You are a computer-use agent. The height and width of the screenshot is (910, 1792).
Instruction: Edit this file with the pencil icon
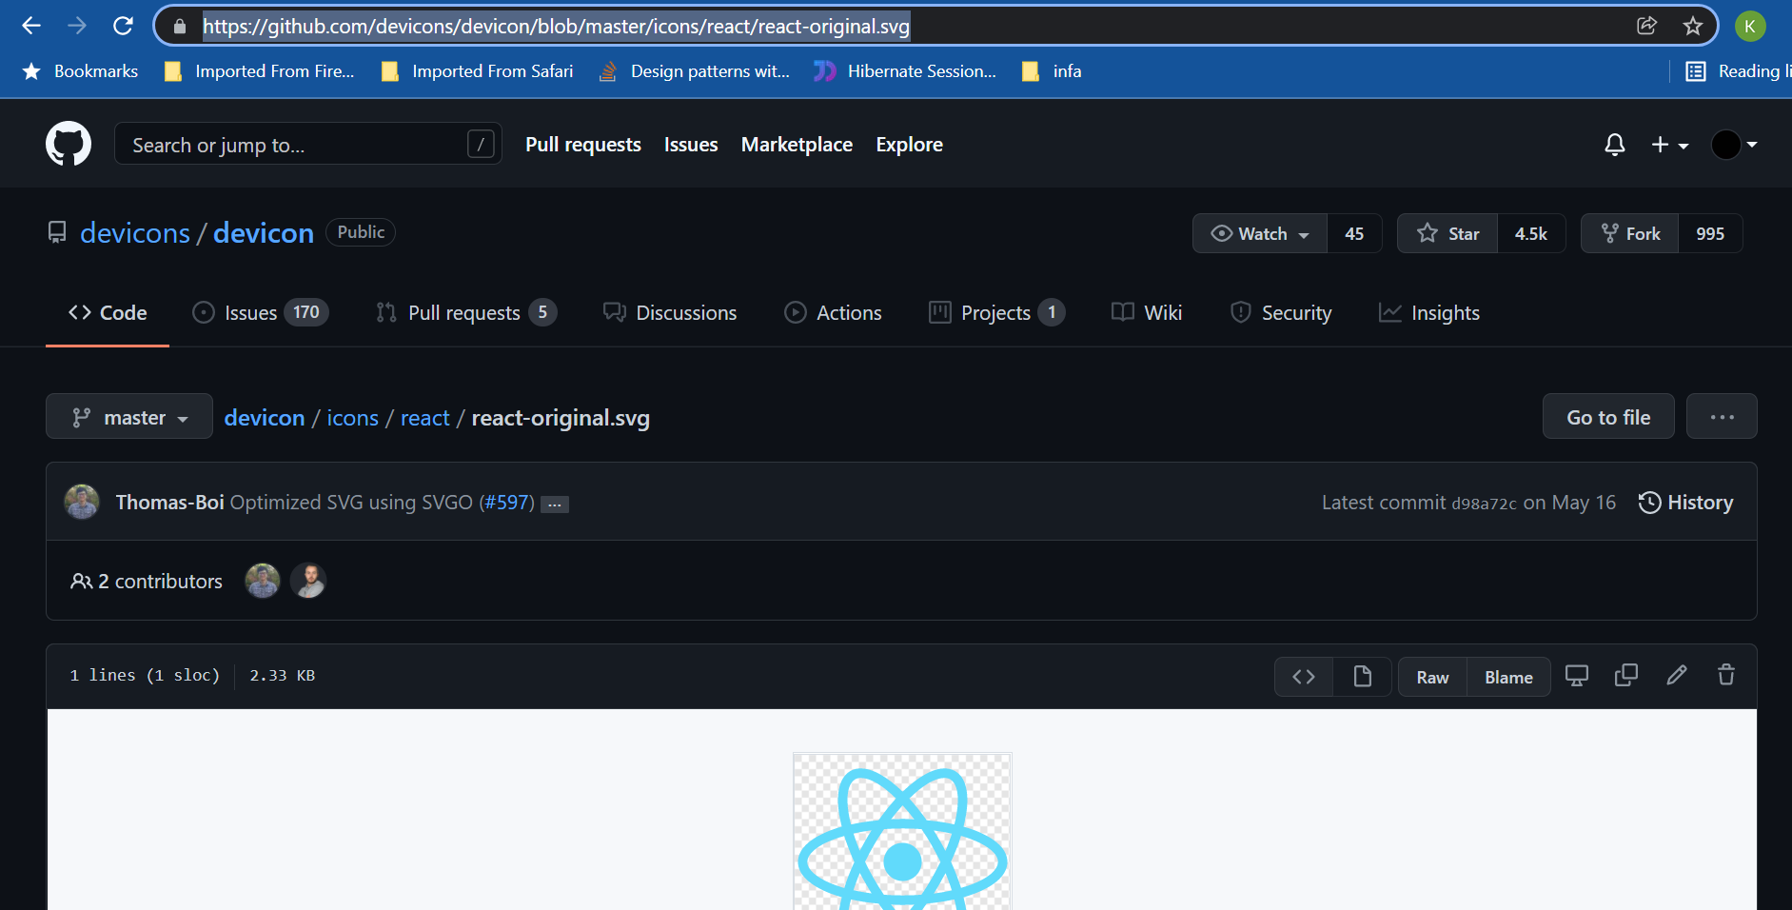[1677, 676]
